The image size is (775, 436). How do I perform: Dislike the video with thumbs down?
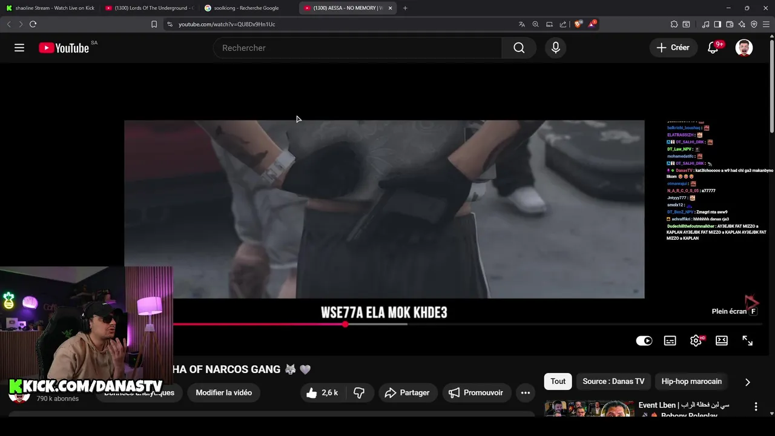pyautogui.click(x=359, y=392)
